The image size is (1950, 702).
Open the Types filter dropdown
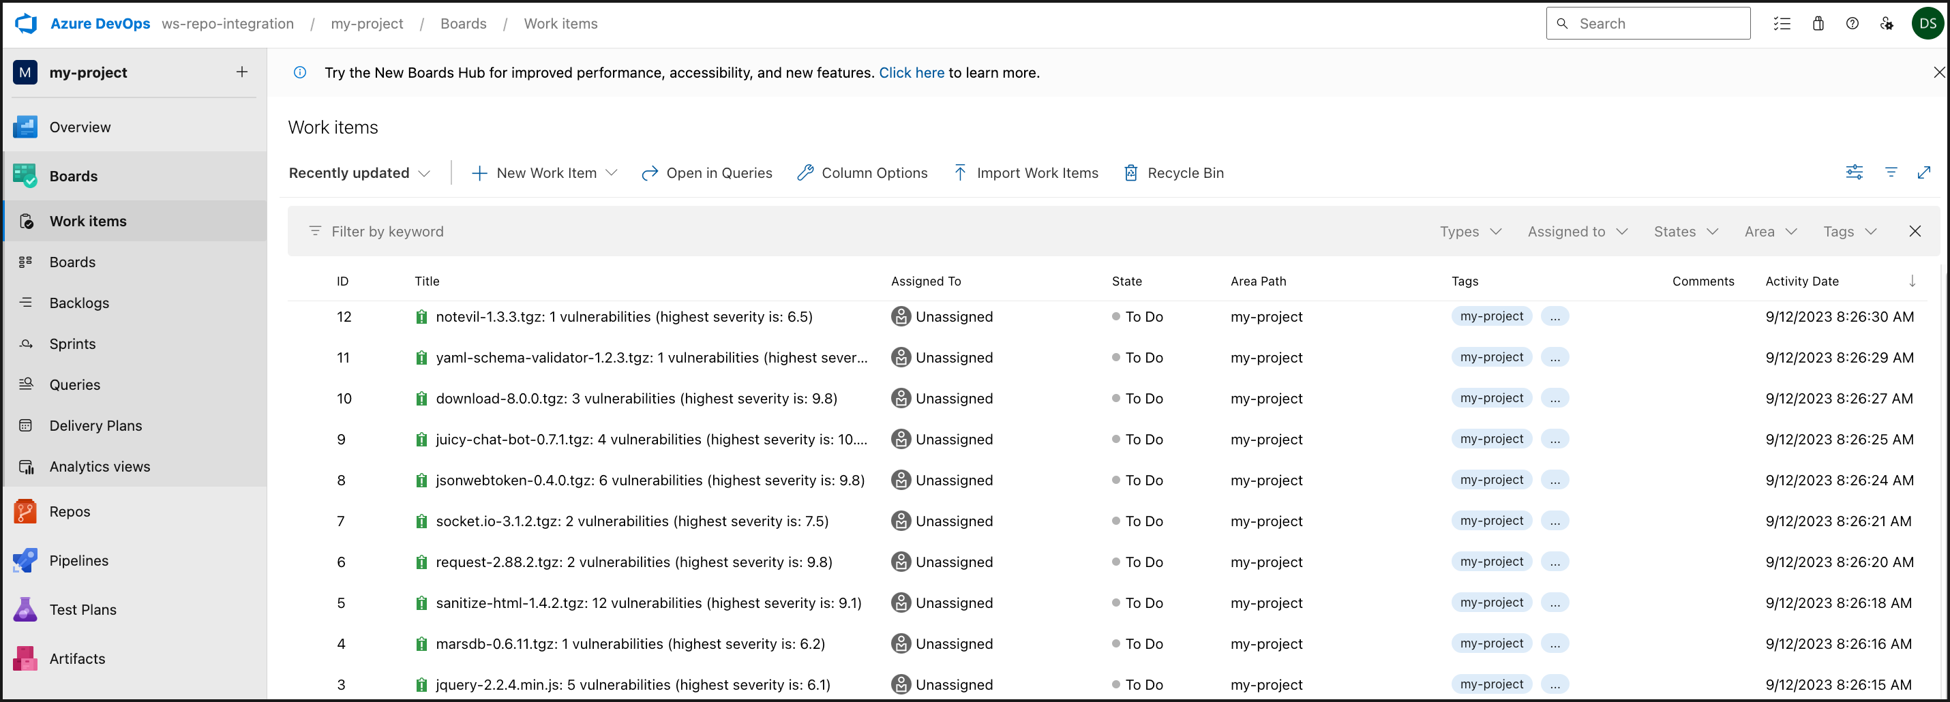pos(1469,232)
